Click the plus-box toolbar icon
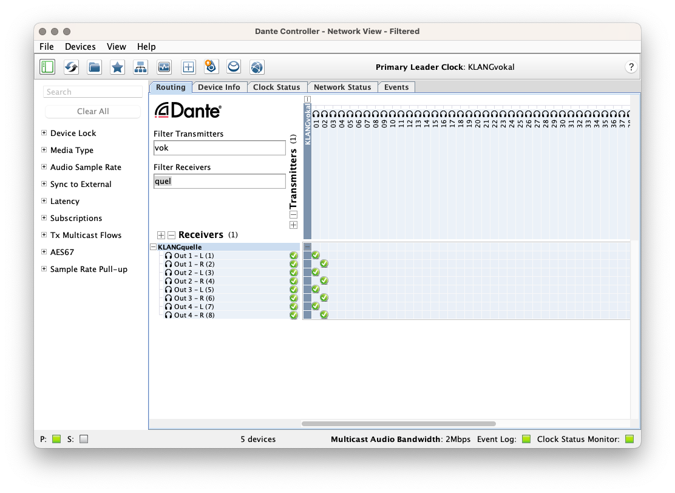This screenshot has height=493, width=675. pos(188,67)
